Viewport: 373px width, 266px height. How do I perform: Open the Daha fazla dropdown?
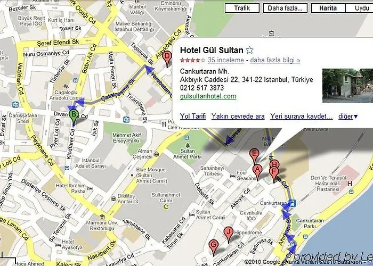click(285, 8)
